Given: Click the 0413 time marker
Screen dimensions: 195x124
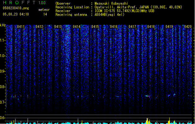Looking at the screenshot, I should 58,27.
